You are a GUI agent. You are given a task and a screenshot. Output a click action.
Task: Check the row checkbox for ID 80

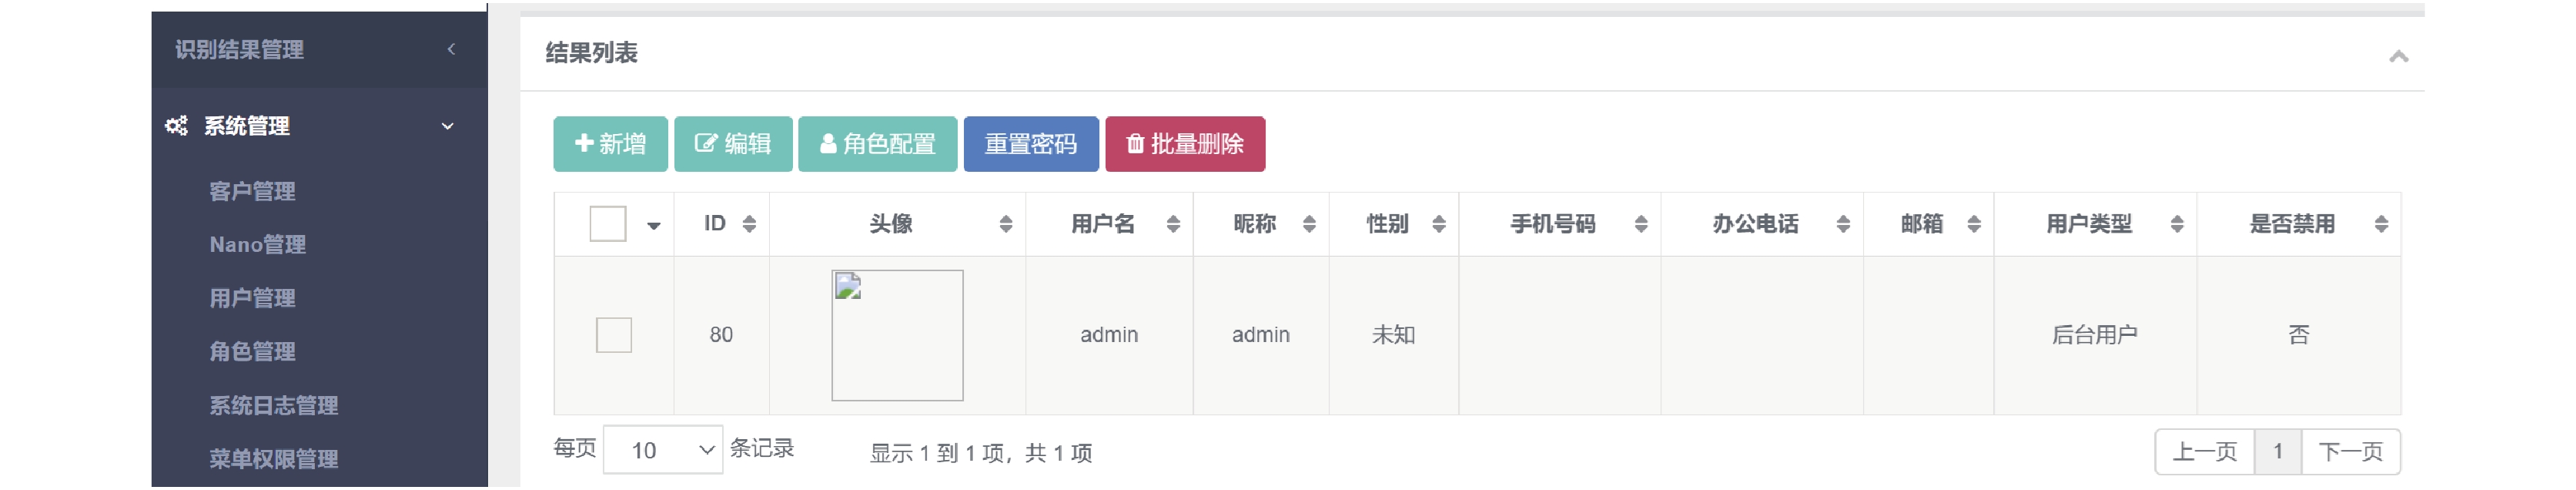click(x=614, y=335)
